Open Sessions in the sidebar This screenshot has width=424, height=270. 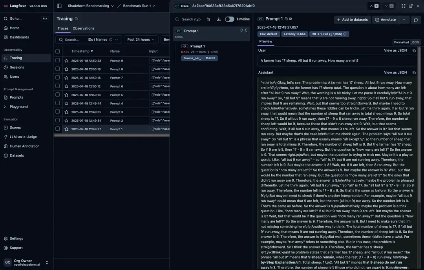click(17, 67)
